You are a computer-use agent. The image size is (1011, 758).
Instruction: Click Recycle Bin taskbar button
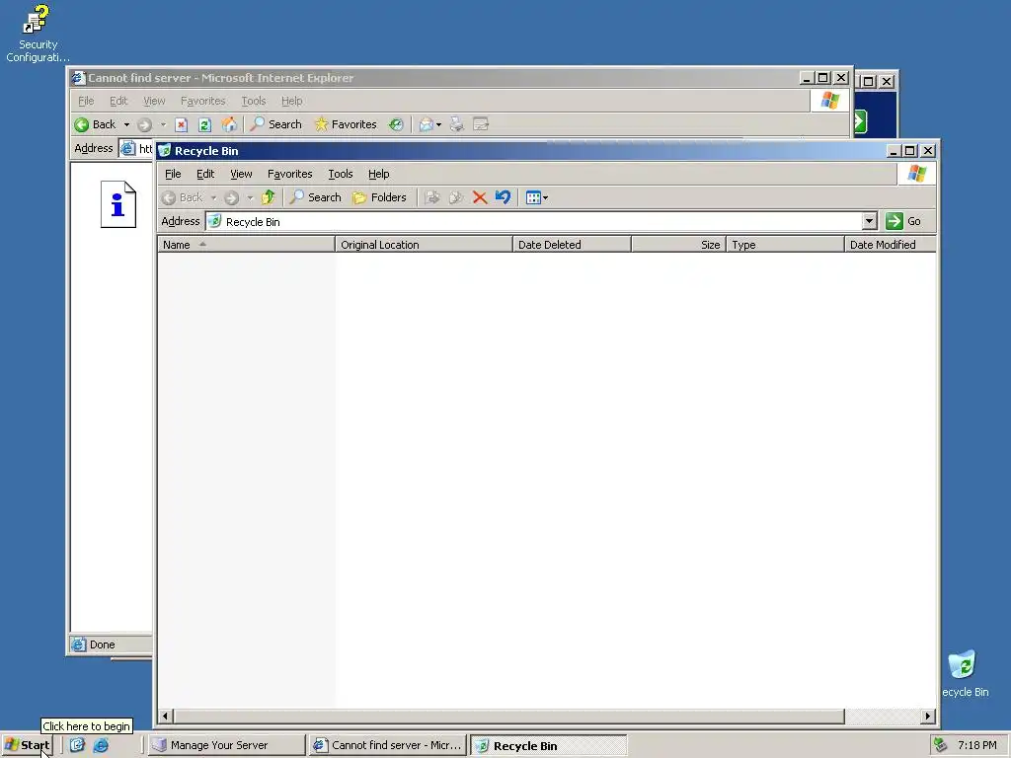click(x=549, y=746)
